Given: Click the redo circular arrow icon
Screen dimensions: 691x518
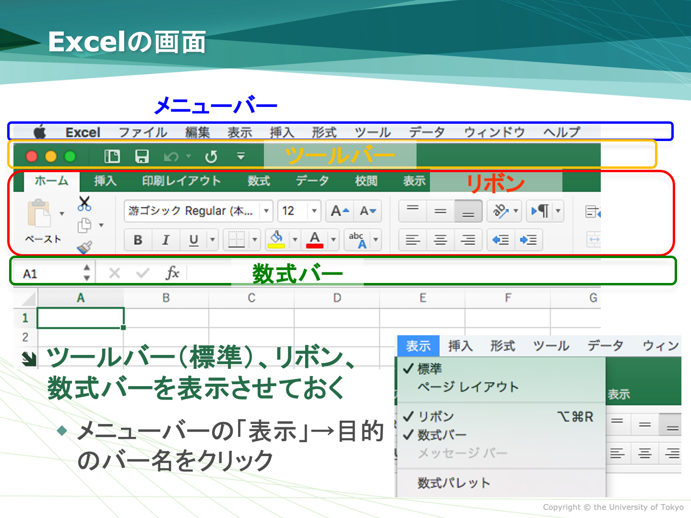Looking at the screenshot, I should (x=211, y=156).
